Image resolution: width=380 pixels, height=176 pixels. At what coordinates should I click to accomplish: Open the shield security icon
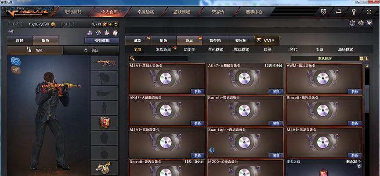tap(323, 11)
